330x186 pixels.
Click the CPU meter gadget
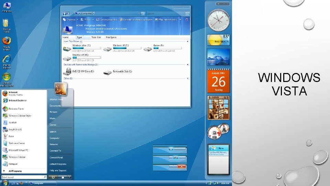(x=219, y=131)
